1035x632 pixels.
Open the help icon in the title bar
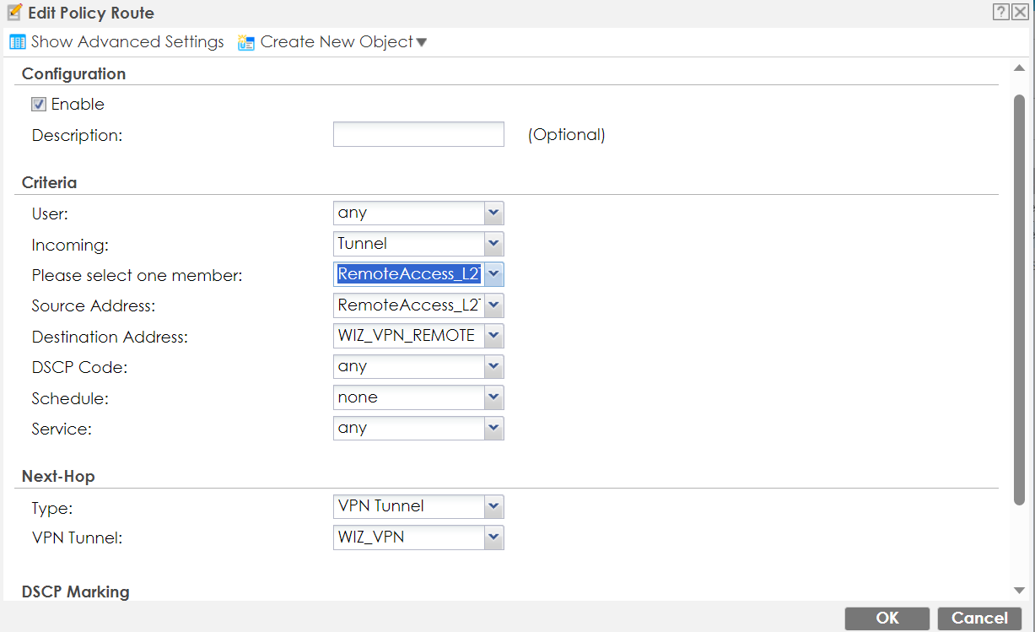point(1000,12)
